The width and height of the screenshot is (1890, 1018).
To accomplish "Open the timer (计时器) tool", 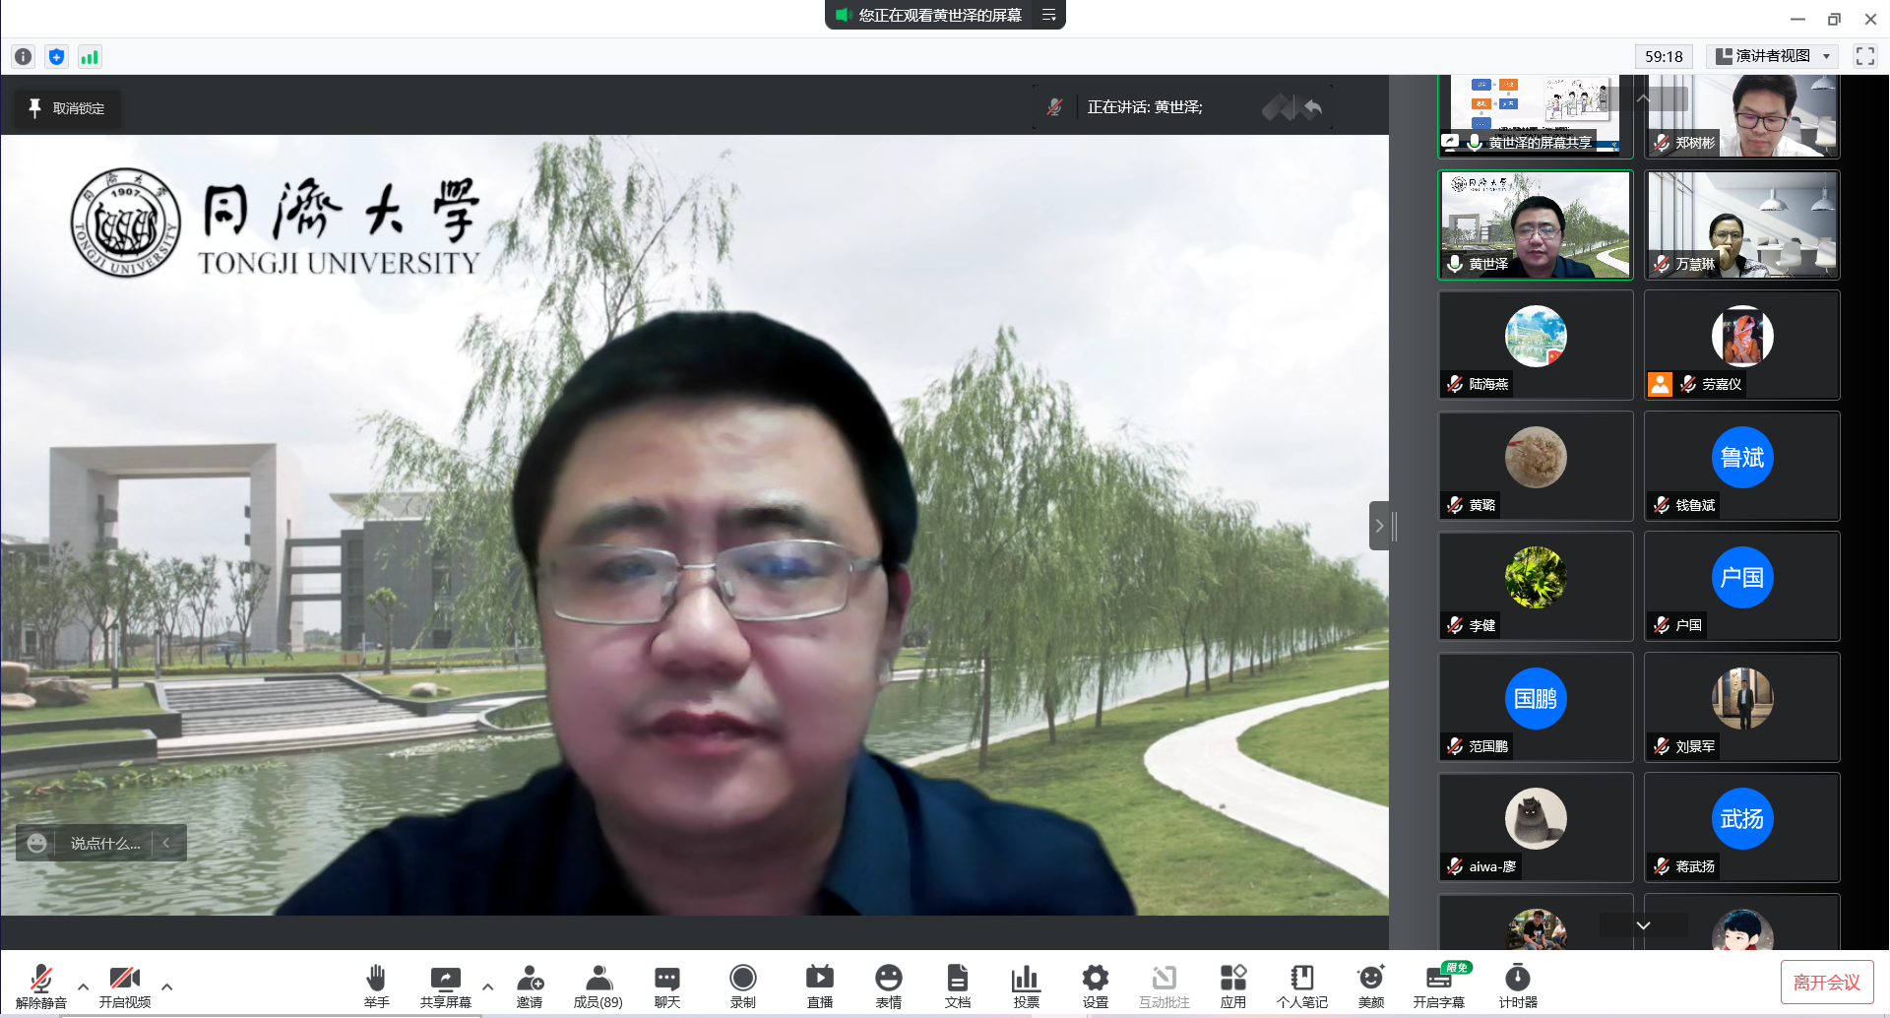I will tap(1517, 985).
